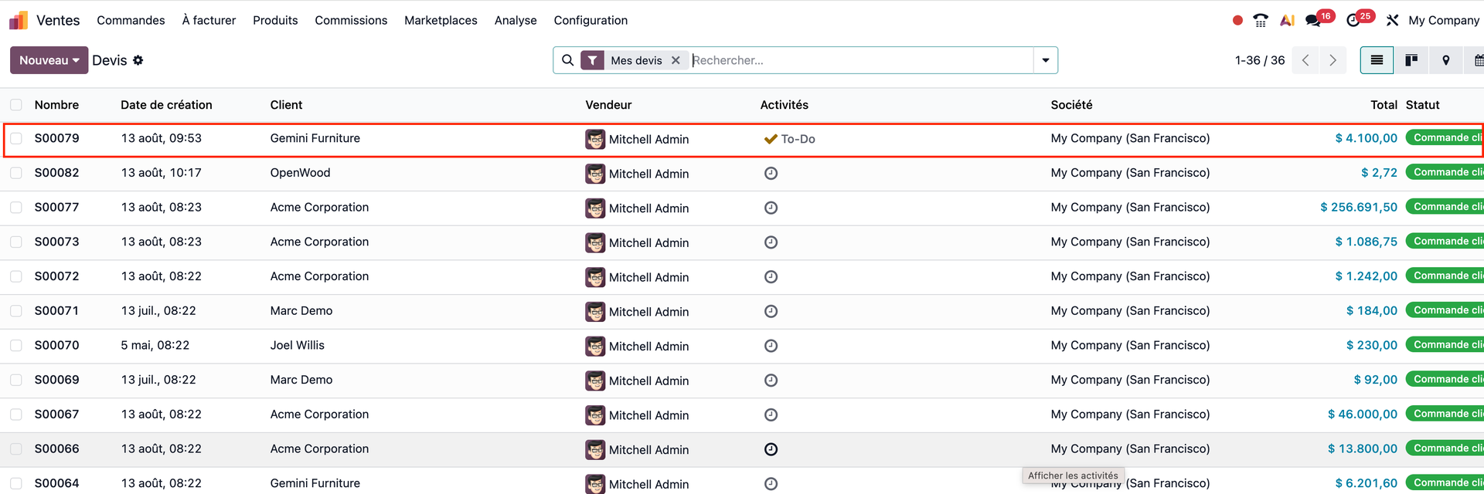Select checkbox for order S00070
The image size is (1484, 494).
point(16,346)
